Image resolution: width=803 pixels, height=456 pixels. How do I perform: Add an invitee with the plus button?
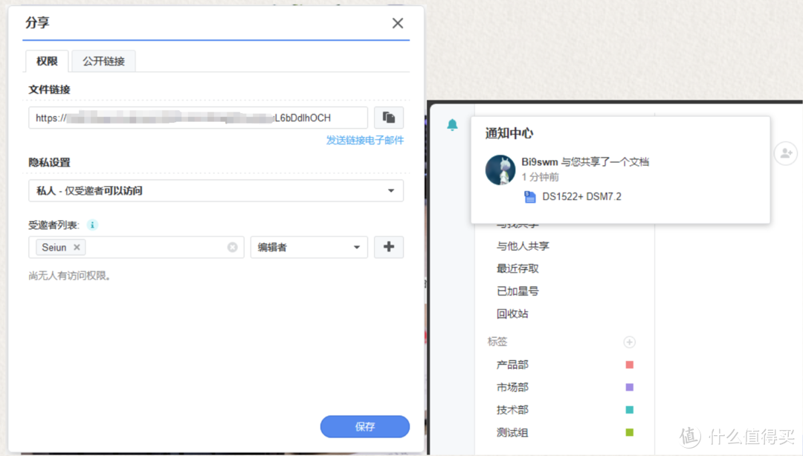click(389, 246)
